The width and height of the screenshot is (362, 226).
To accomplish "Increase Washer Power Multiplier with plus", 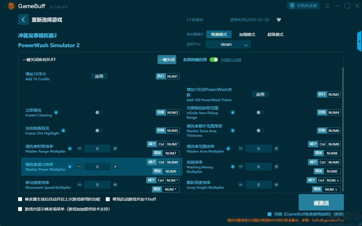I will 115,167.
